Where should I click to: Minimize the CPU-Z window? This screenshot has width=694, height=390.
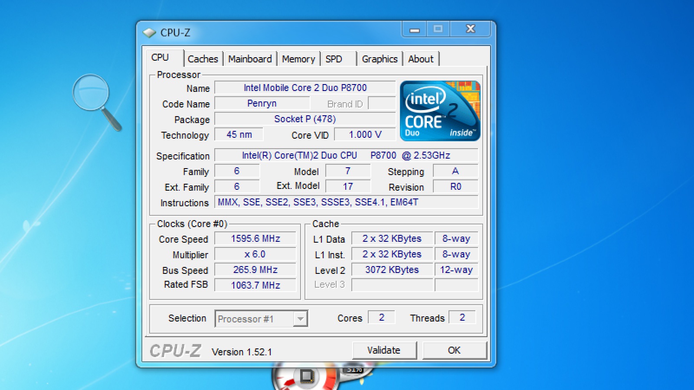[x=415, y=29]
